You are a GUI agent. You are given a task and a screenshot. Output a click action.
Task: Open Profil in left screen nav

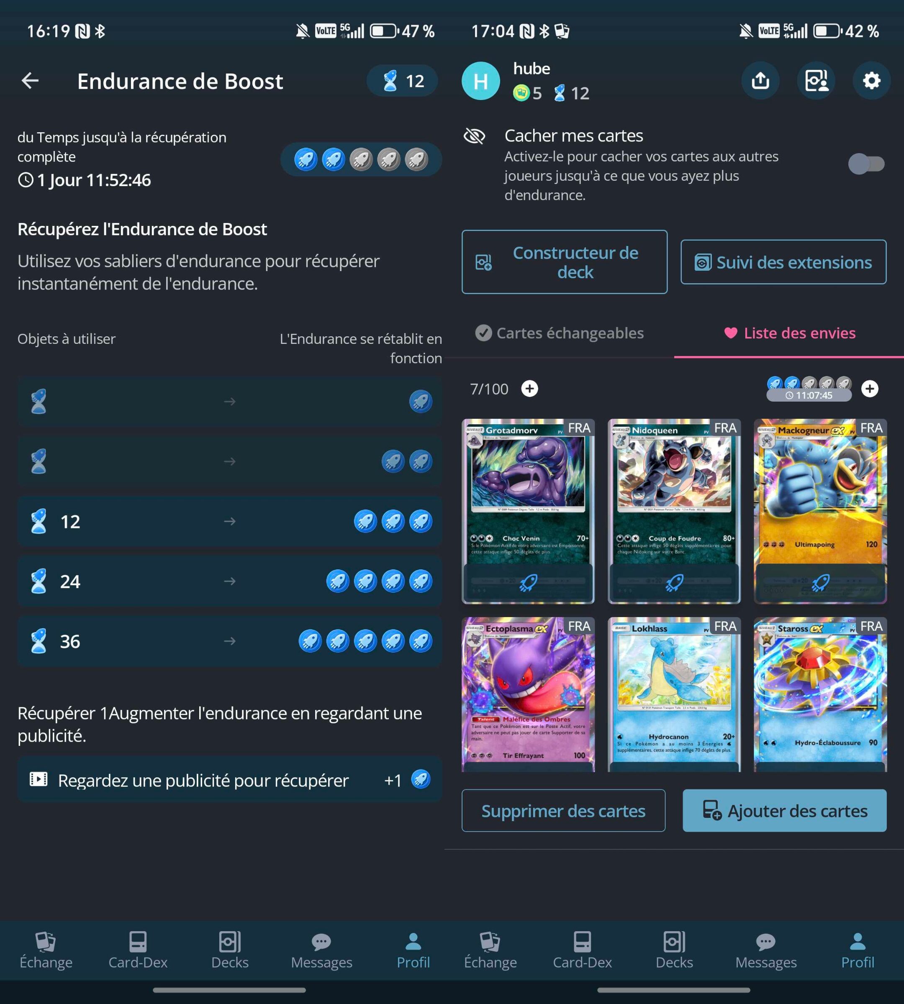pos(413,950)
